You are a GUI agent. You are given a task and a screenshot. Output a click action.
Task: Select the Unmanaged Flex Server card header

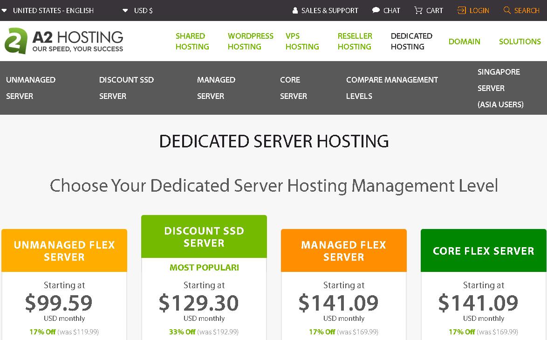tap(64, 250)
